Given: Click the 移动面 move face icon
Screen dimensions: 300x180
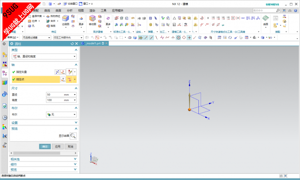Looking at the screenshot, I should click(x=92, y=18).
